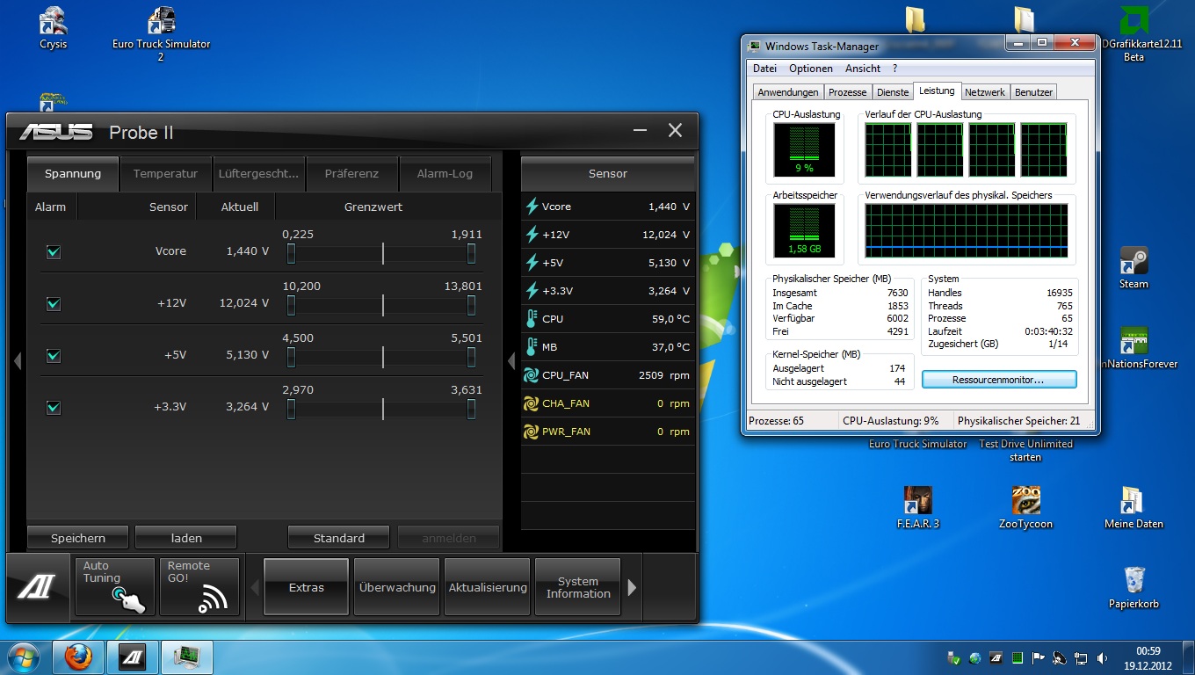Switch to Dienste tab in Task Manager
This screenshot has width=1195, height=675.
point(893,92)
